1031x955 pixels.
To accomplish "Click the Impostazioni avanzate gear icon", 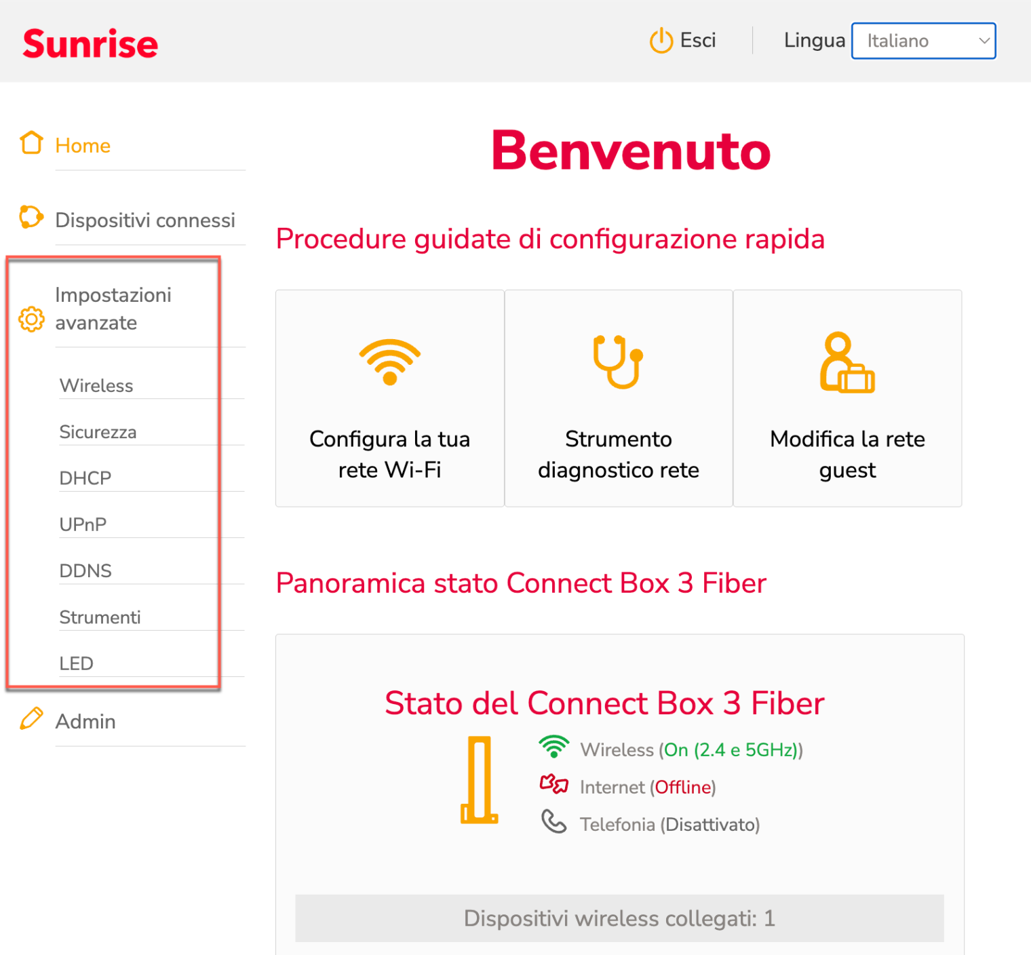I will (31, 319).
